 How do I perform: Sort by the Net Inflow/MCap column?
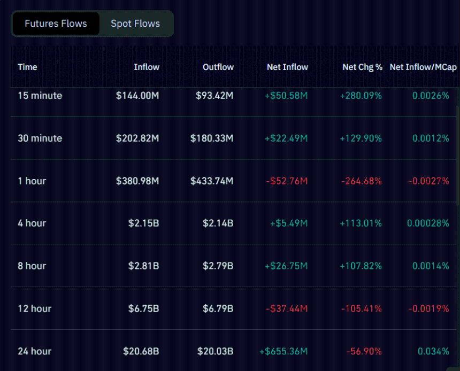pyautogui.click(x=423, y=67)
